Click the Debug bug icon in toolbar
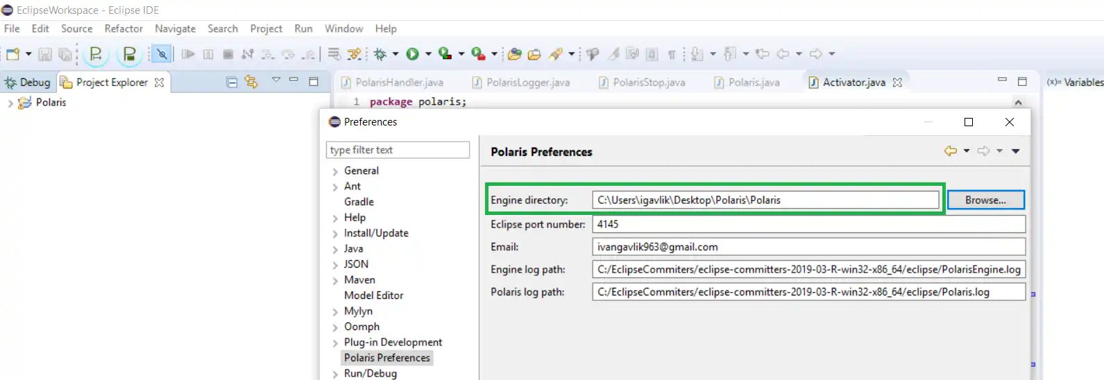The image size is (1104, 380). coord(380,54)
